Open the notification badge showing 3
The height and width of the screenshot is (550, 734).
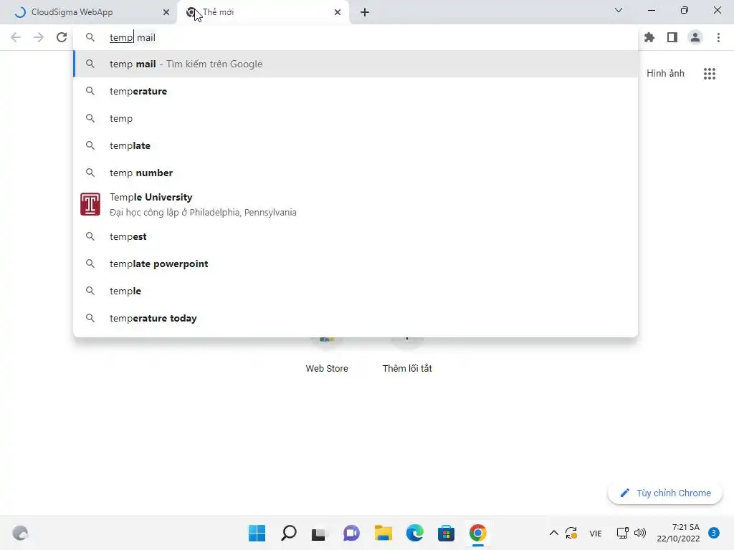[x=714, y=533]
